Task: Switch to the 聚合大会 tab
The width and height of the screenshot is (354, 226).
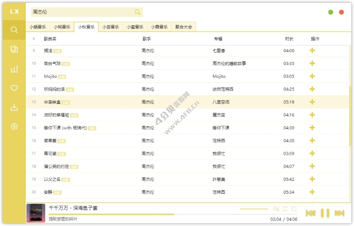Action: 184,27
